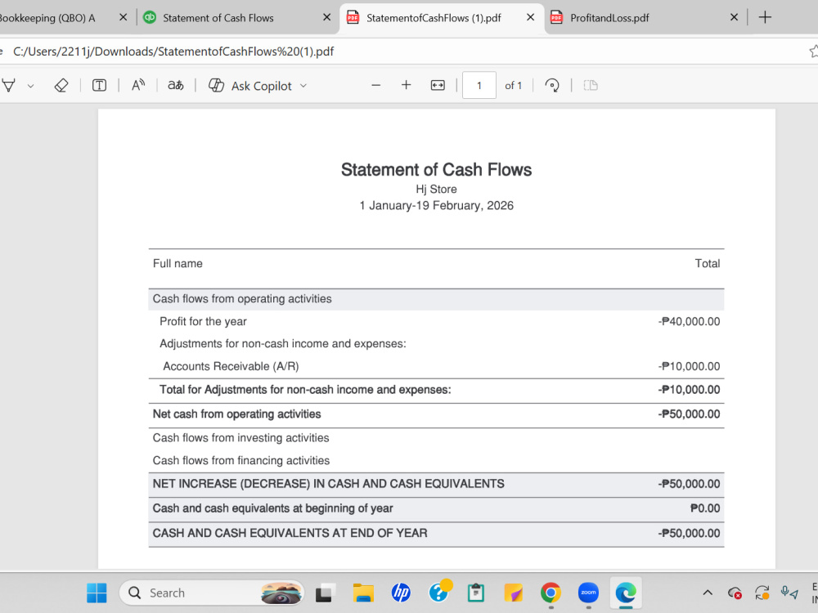Screen dimensions: 818x613
Task: Switch to Microsoft Edge on taskbar
Action: [626, 593]
